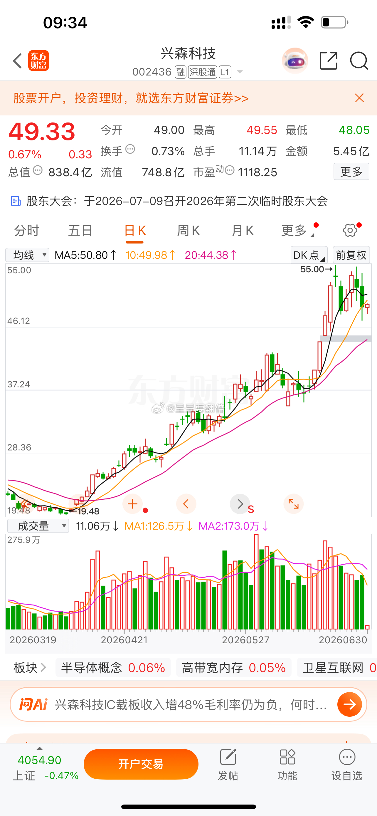Switch to the 周K tab
Image resolution: width=377 pixels, height=816 pixels.
click(188, 230)
